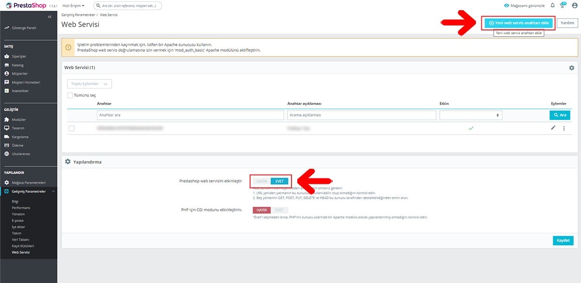This screenshot has height=283, width=581.
Task: Set web service enable to EVET
Action: [x=279, y=181]
